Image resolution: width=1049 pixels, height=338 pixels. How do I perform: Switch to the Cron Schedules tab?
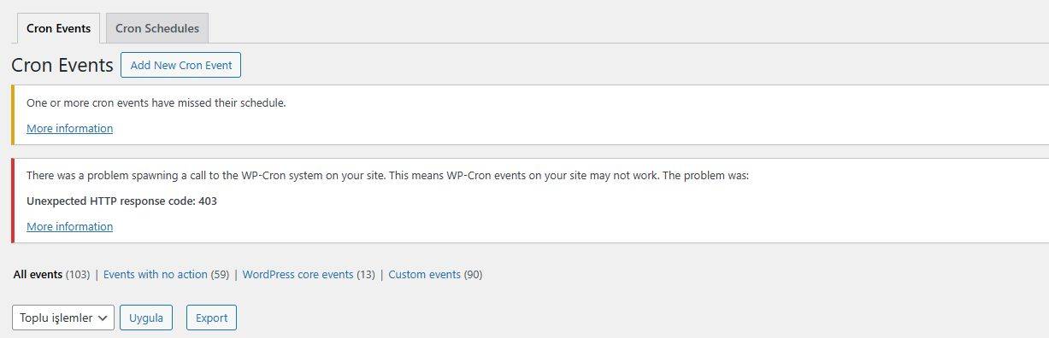click(x=157, y=28)
